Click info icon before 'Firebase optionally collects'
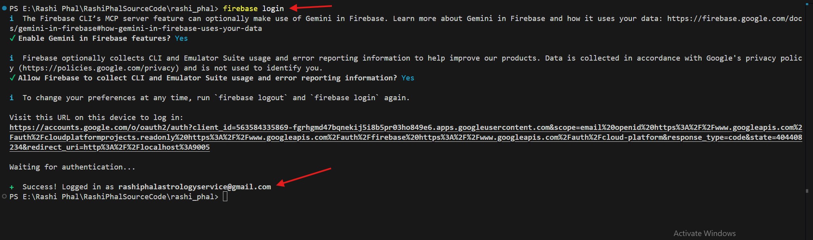This screenshot has width=813, height=240. coord(12,58)
